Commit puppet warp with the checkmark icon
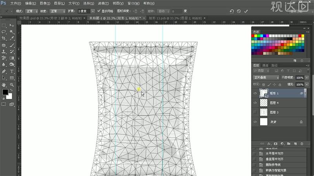 (246, 11)
